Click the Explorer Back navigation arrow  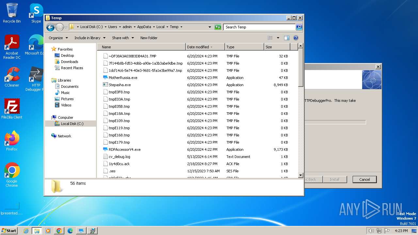pos(50,27)
